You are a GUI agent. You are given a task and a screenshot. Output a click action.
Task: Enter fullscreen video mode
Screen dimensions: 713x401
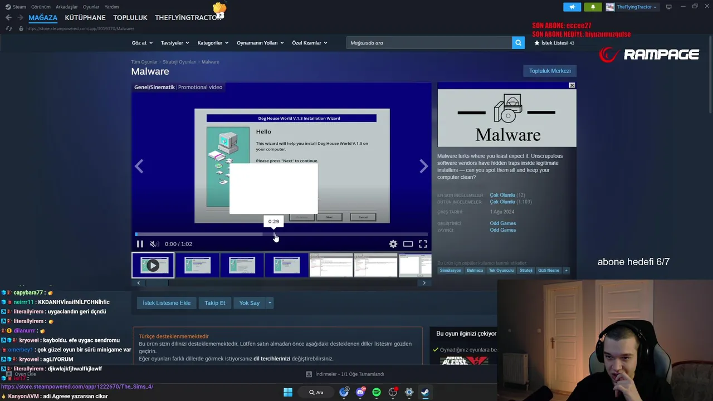[x=423, y=244]
